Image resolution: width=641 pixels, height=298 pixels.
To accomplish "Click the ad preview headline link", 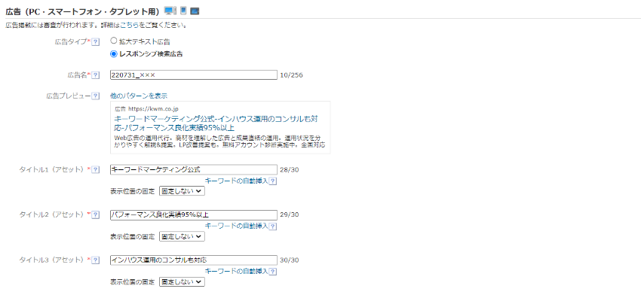I will tap(216, 123).
